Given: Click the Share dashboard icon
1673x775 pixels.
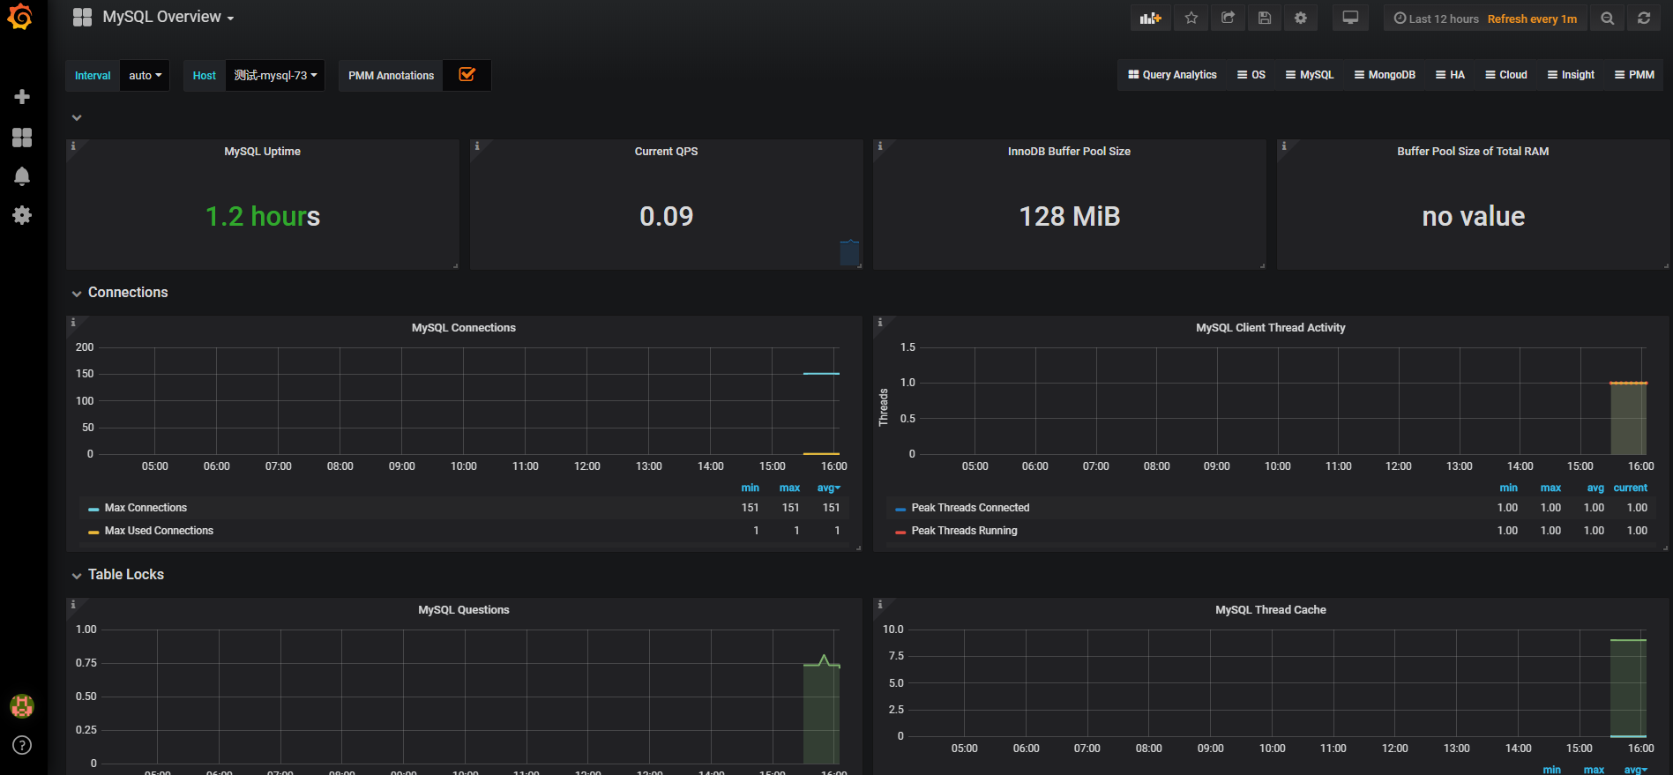Looking at the screenshot, I should pos(1228,18).
